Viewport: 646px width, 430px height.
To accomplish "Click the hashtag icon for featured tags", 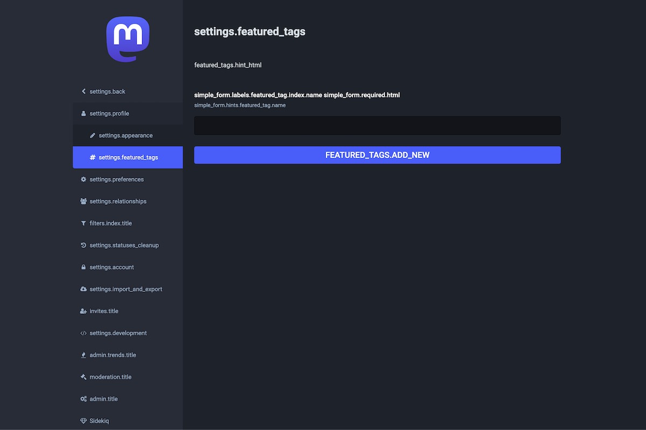I will point(93,157).
